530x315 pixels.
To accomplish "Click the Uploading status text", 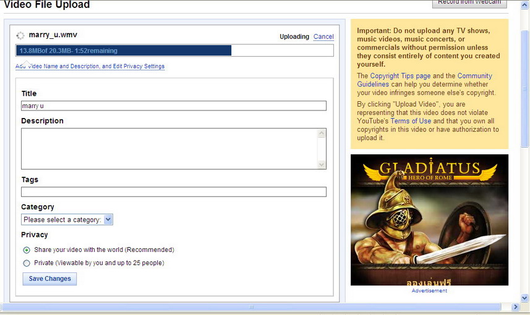I will click(x=294, y=36).
